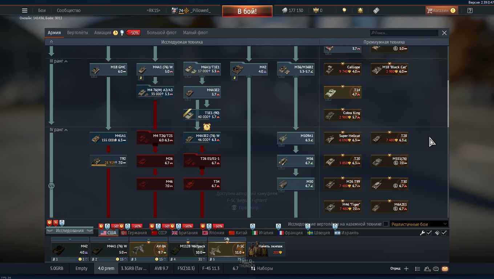Click the Нанять экипаж crew slot
This screenshot has height=279, width=494.
[266, 249]
